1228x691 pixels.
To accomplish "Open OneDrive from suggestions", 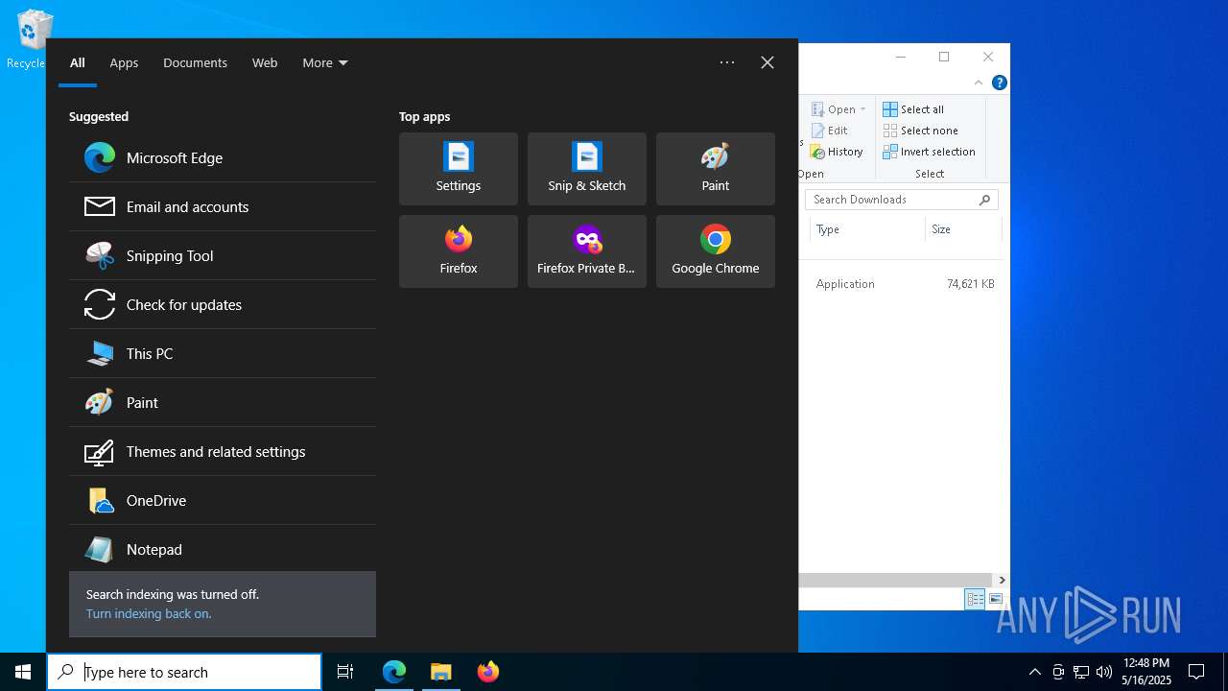I will pos(223,500).
